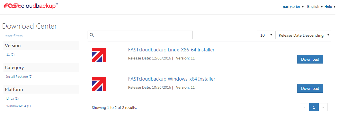Download the Linux_X86-64 installer
The image size is (338, 119).
point(310,59)
